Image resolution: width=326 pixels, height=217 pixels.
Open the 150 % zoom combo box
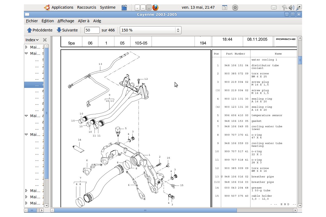point(151,30)
